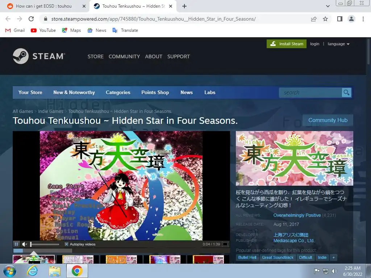Click the Steam logo
The width and height of the screenshot is (371, 278).
coord(39,56)
